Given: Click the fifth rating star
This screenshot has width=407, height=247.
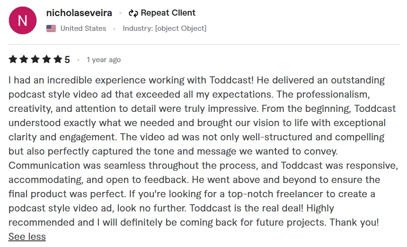Looking at the screenshot, I should tap(58, 59).
